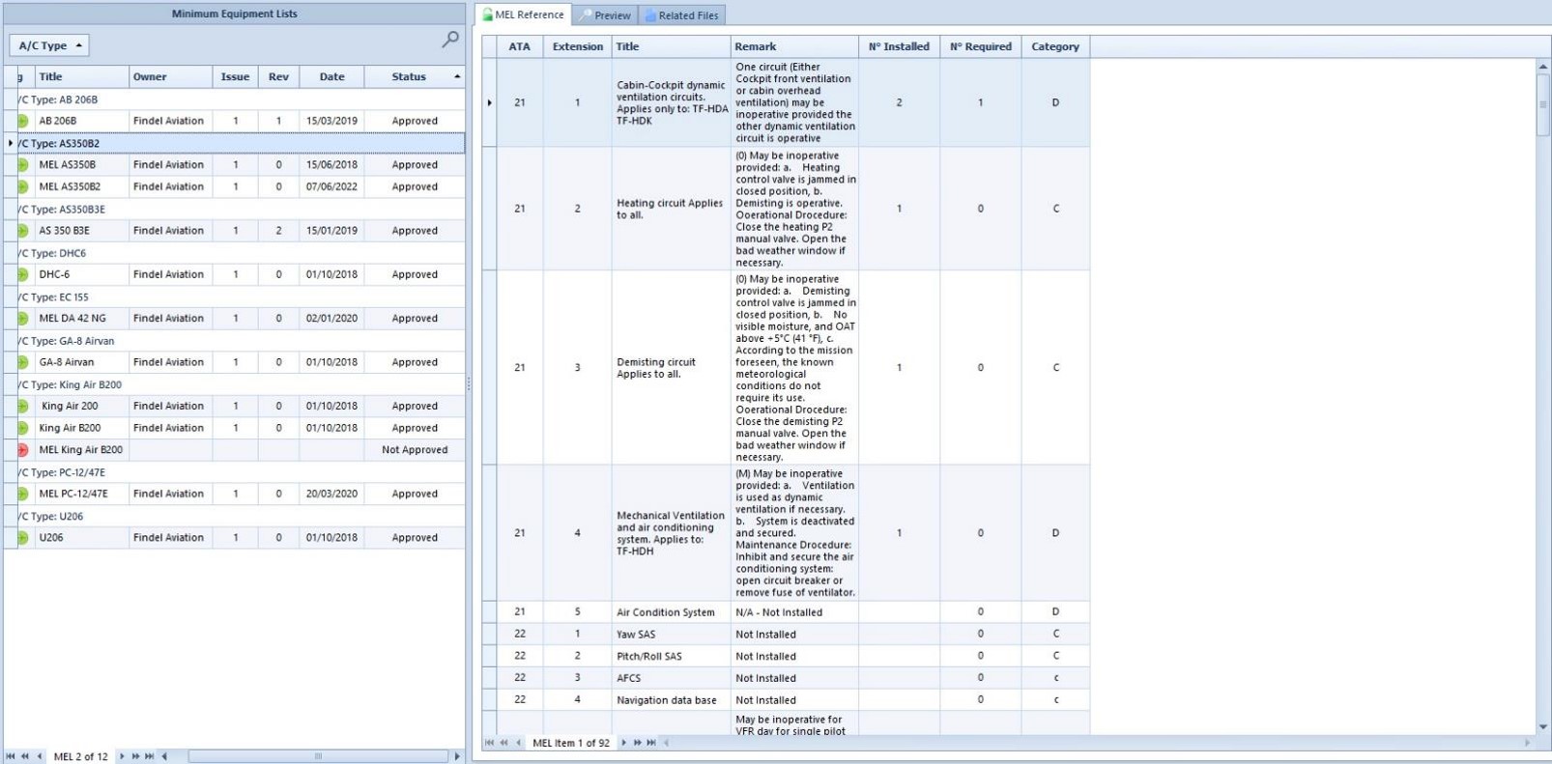This screenshot has height=764, width=1552.
Task: Click 'Navigation data base' title cell
Action: (672, 700)
